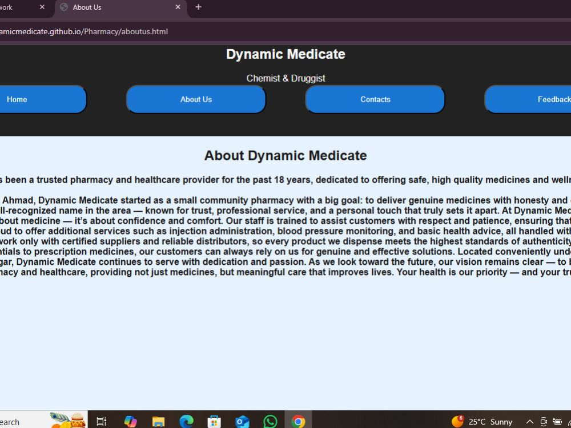Open the Feedback navigation button
This screenshot has height=428, width=571.
(x=528, y=99)
